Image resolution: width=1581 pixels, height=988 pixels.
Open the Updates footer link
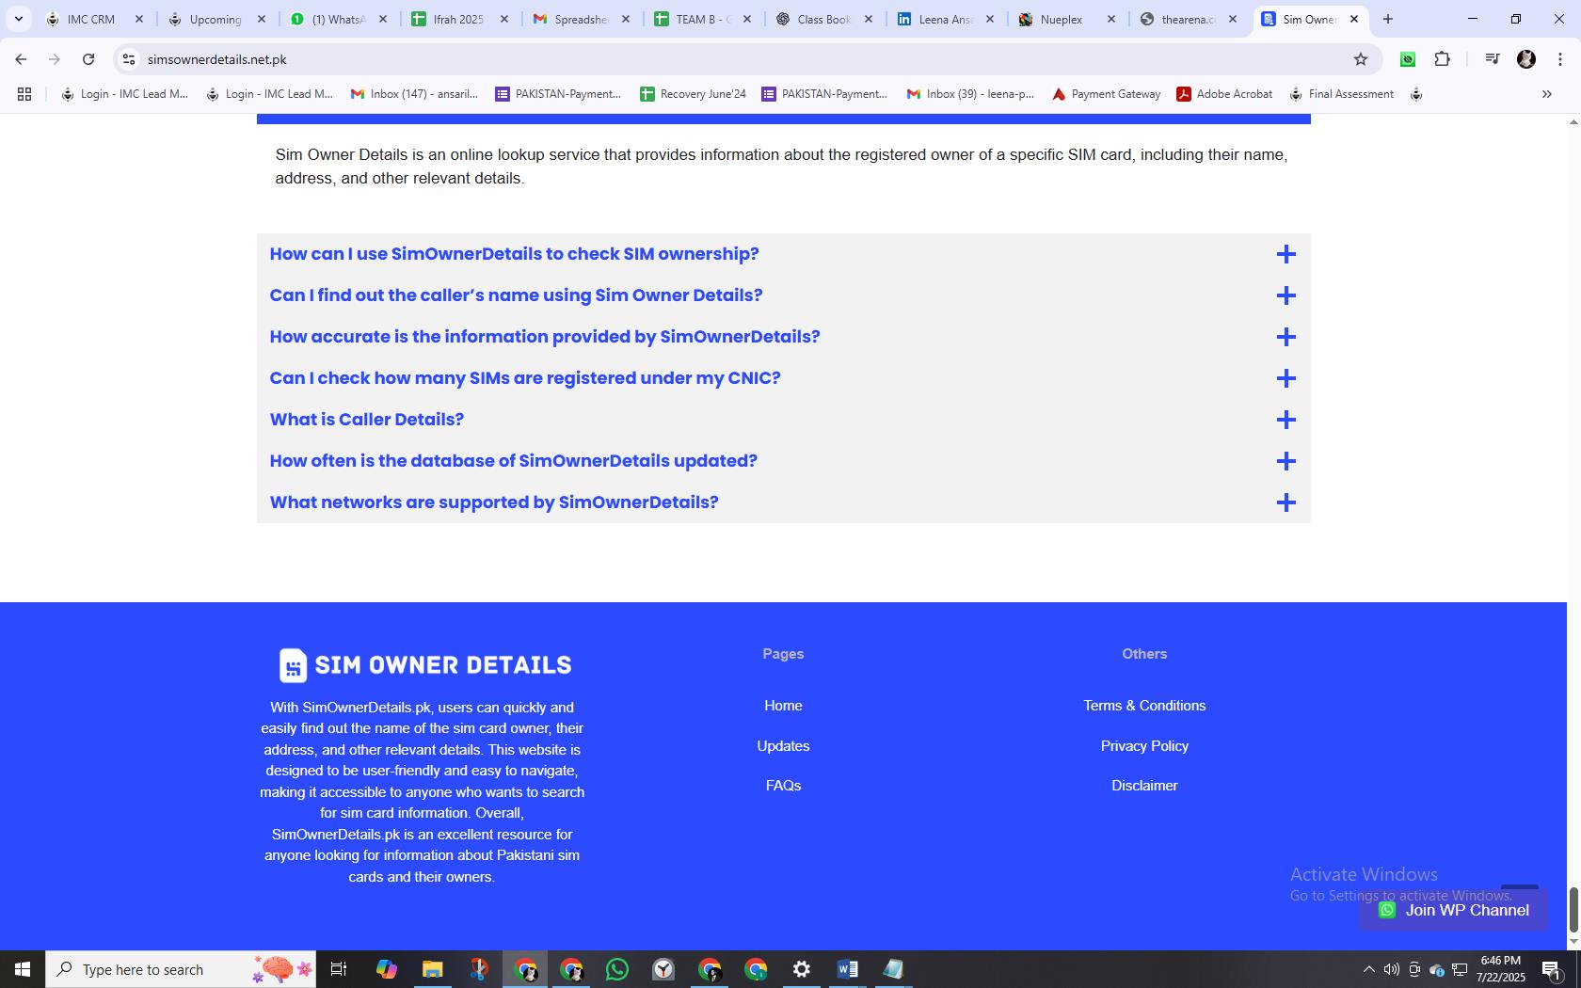(783, 746)
